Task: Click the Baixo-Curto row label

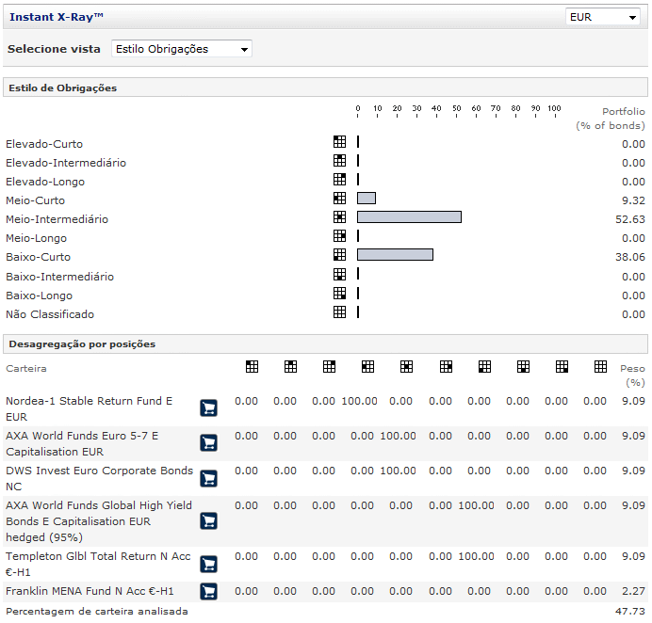Action: pyautogui.click(x=39, y=257)
